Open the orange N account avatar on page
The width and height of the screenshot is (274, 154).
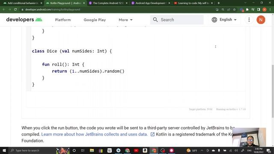tap(261, 20)
